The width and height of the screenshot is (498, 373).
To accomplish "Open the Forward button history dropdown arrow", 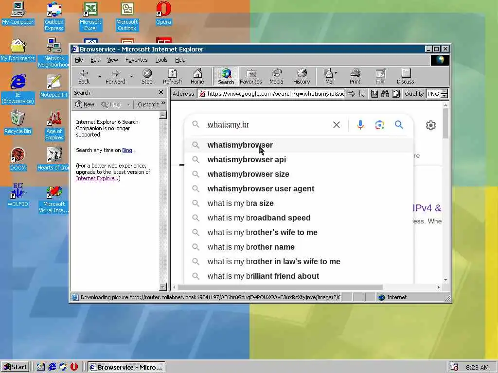I will tap(131, 76).
